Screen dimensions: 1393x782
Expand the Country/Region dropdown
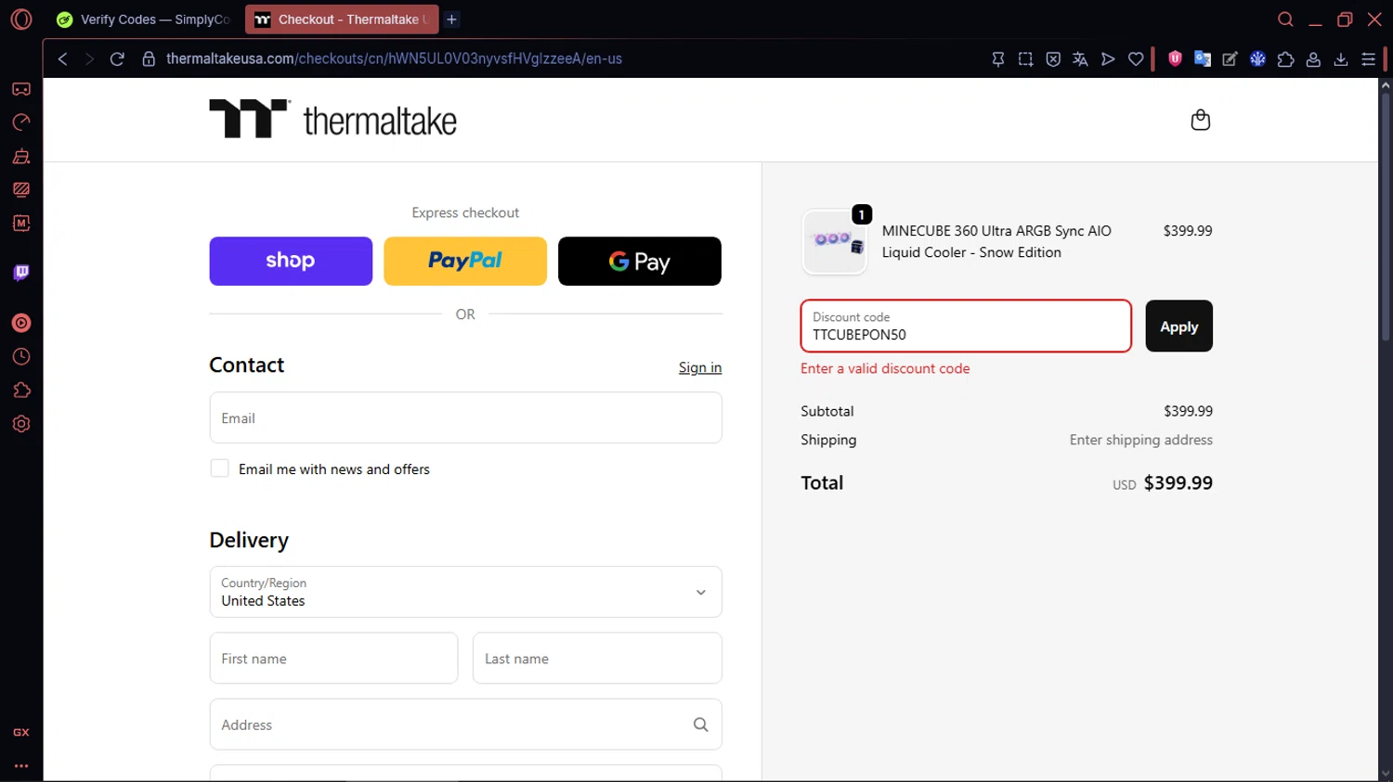pyautogui.click(x=465, y=592)
